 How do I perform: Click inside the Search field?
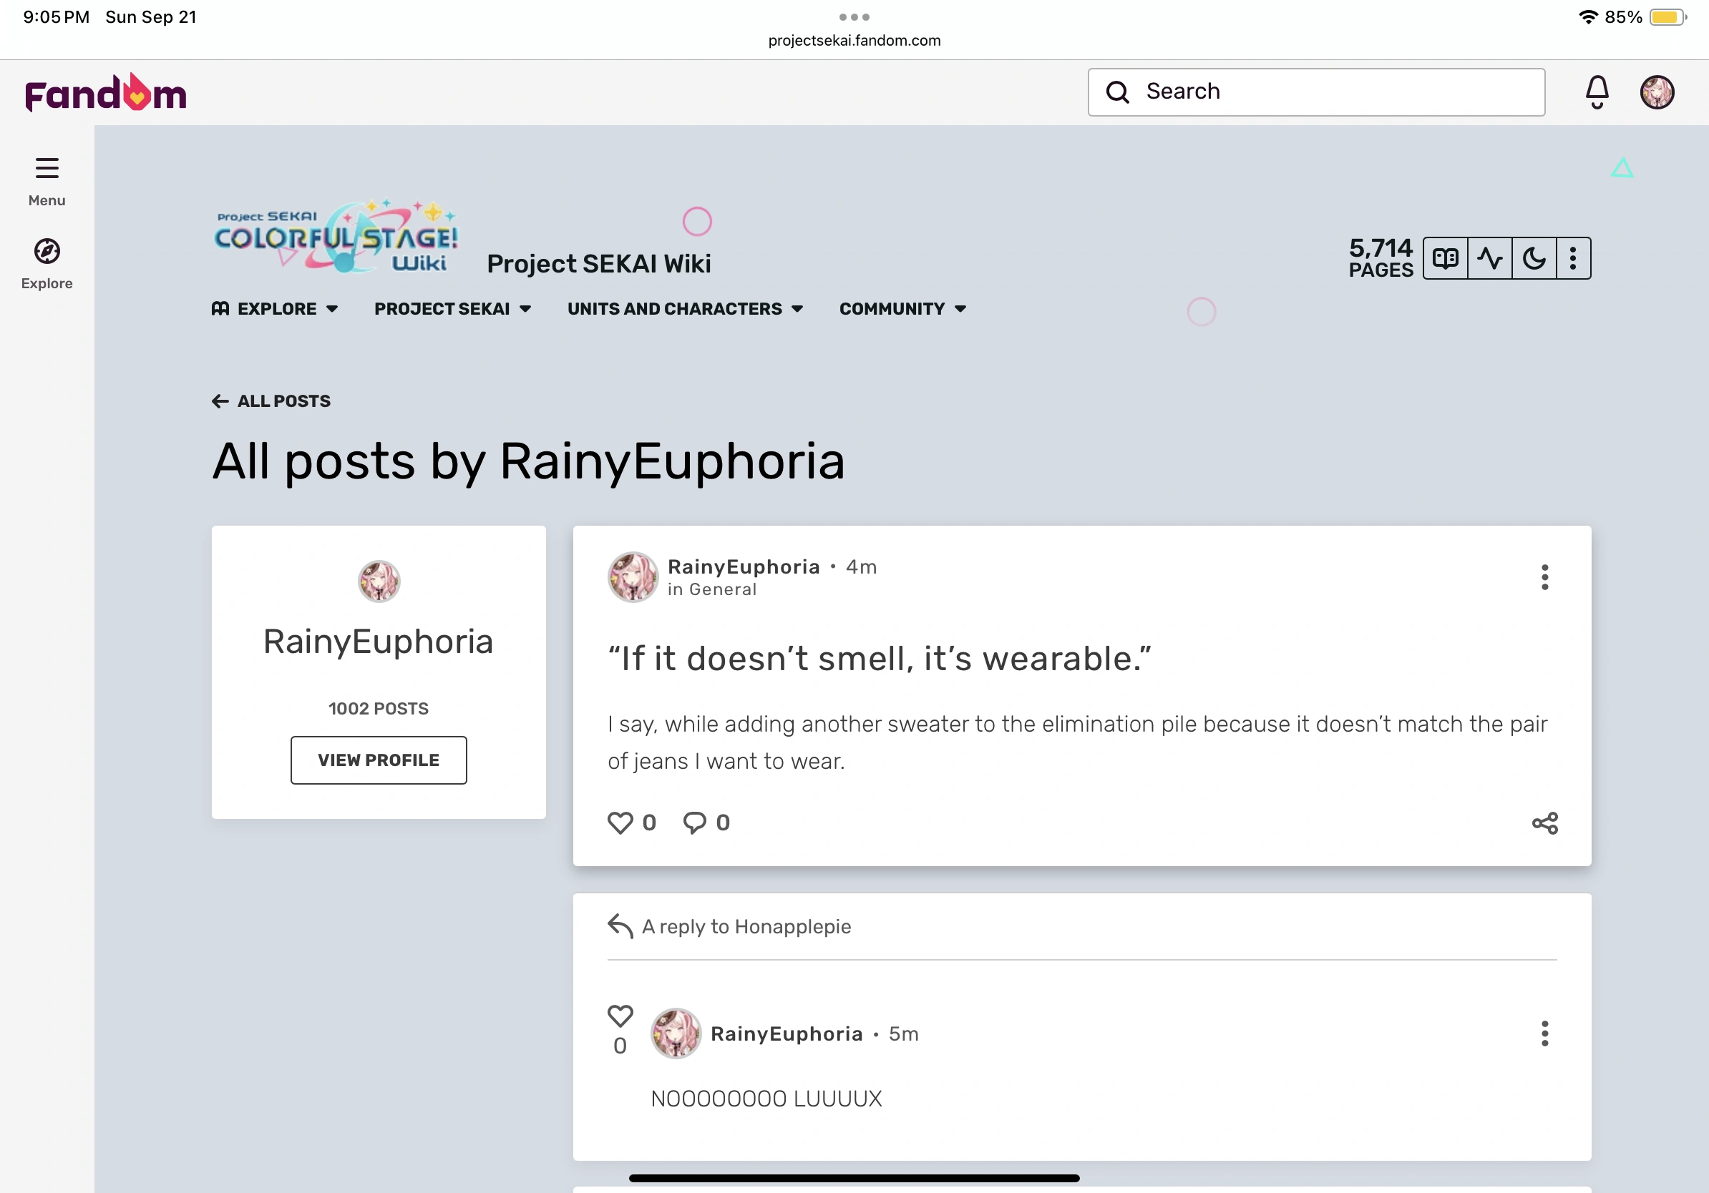(1315, 92)
